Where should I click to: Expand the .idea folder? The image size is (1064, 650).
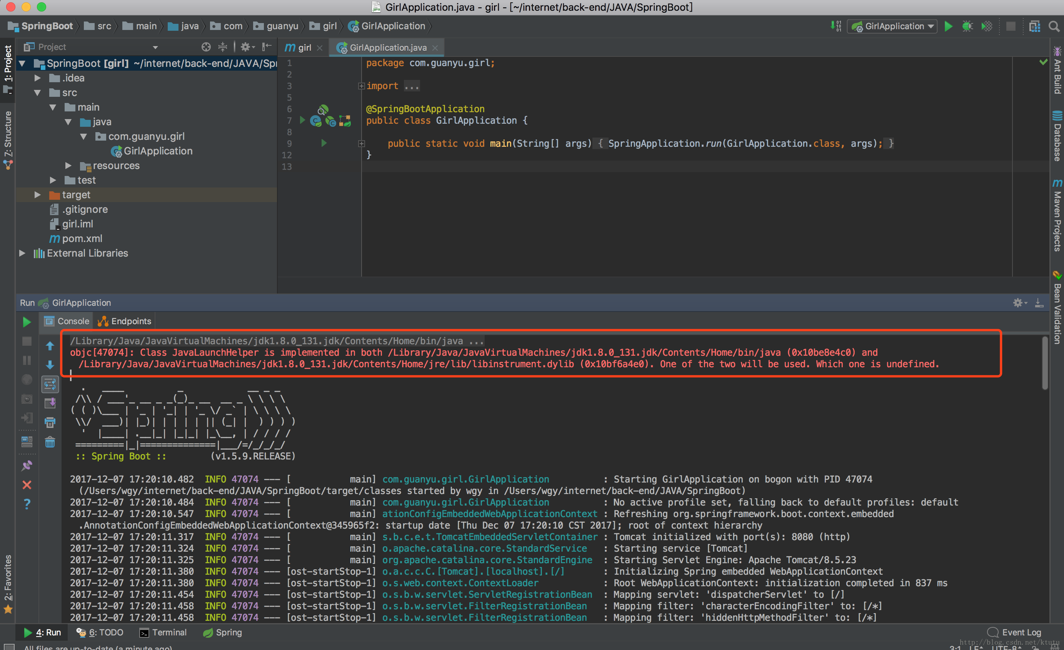(38, 78)
